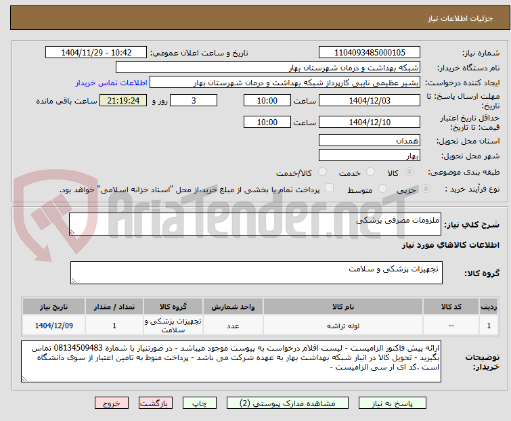511x421 pixels.
Task: Select the جزیی purchase type radio
Action: coord(426,189)
